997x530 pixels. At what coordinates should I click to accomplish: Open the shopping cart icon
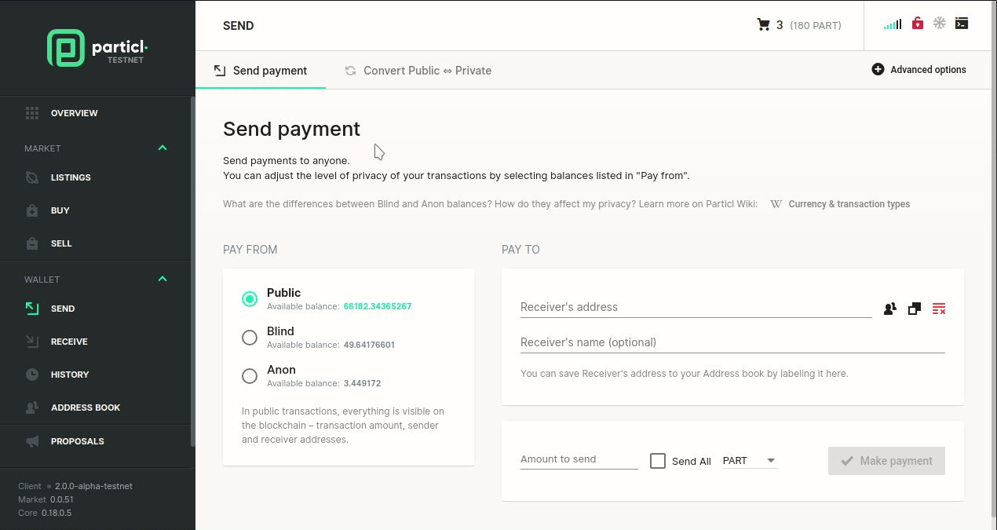763,25
